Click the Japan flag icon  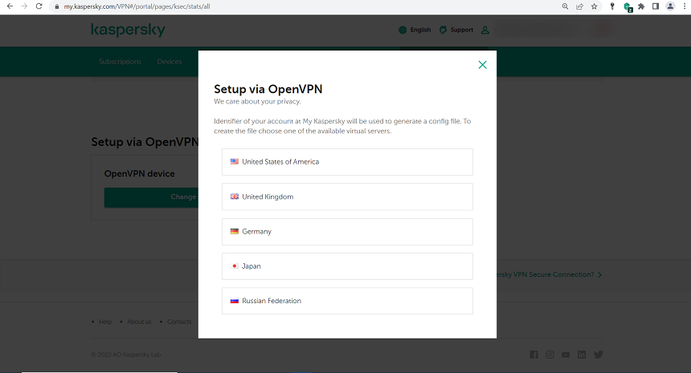coord(235,266)
